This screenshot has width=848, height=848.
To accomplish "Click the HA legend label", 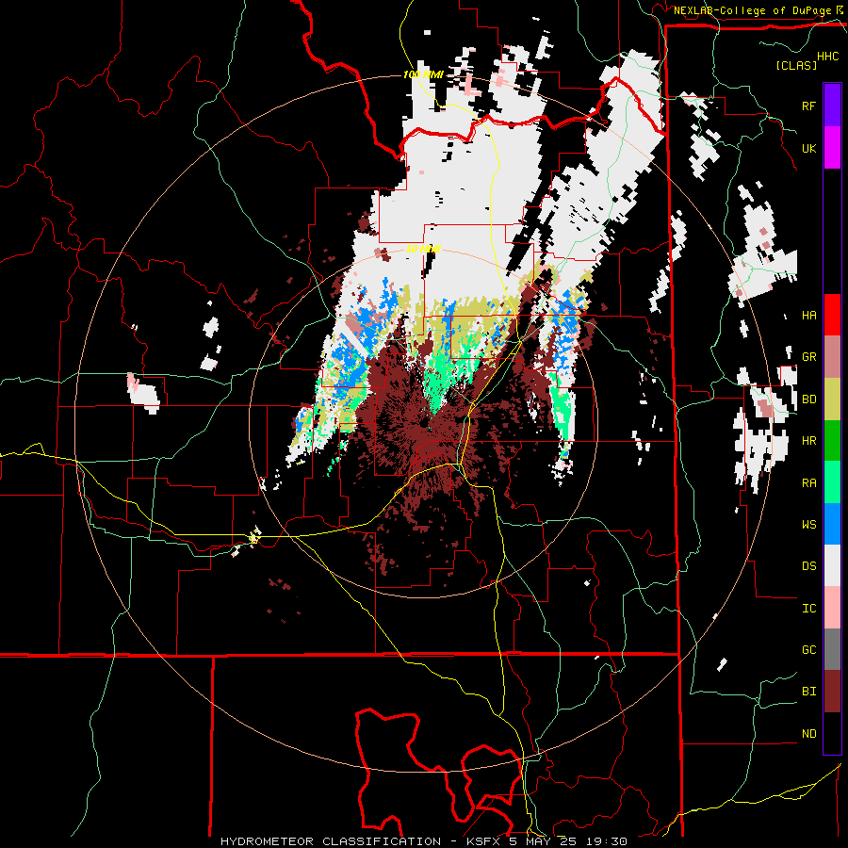I will click(x=808, y=316).
